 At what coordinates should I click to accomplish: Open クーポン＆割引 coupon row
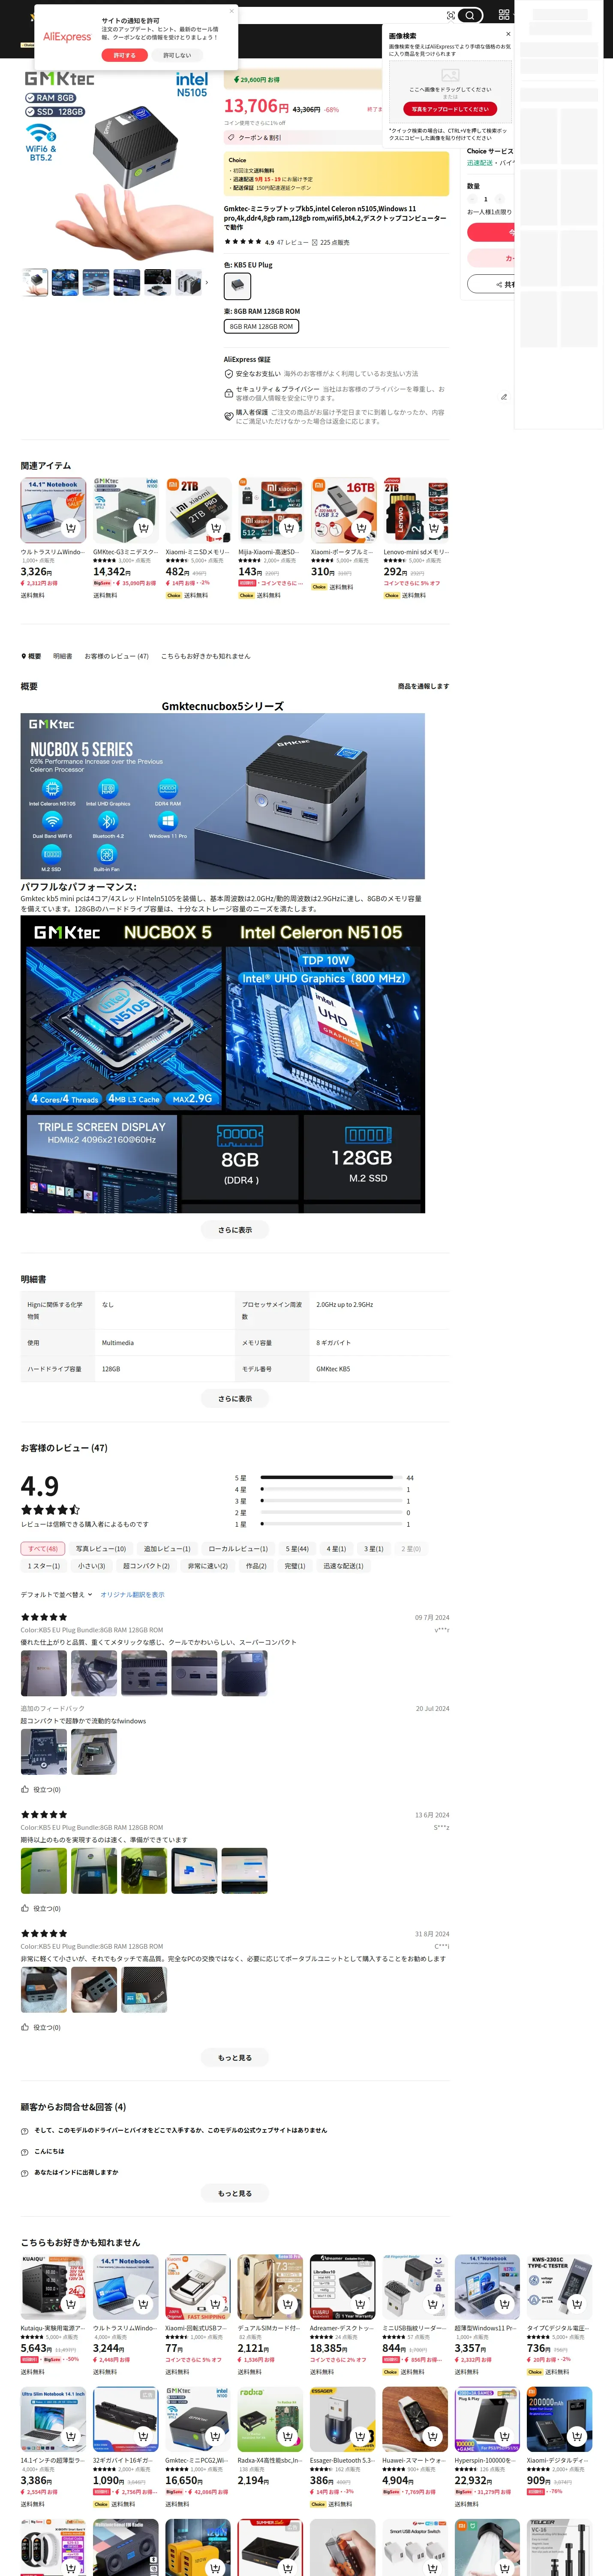[x=303, y=137]
